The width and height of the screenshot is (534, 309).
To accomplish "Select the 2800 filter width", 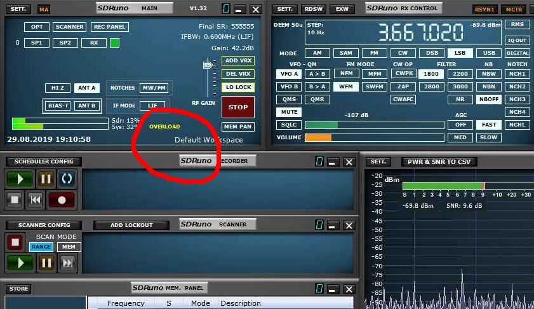I will [432, 86].
